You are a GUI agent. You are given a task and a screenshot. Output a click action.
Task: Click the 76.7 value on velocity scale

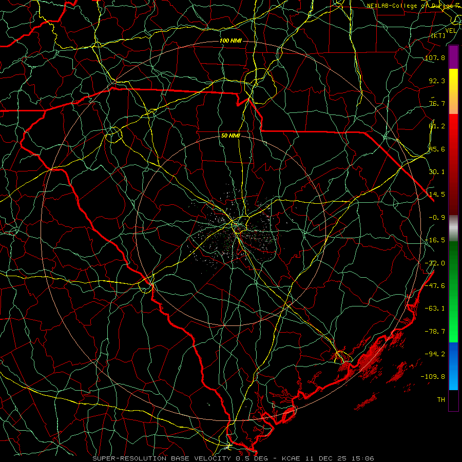437,103
